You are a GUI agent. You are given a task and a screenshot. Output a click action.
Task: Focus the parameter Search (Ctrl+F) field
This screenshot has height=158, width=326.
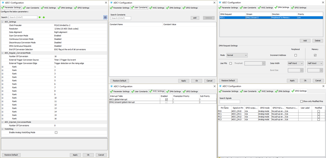(23, 17)
